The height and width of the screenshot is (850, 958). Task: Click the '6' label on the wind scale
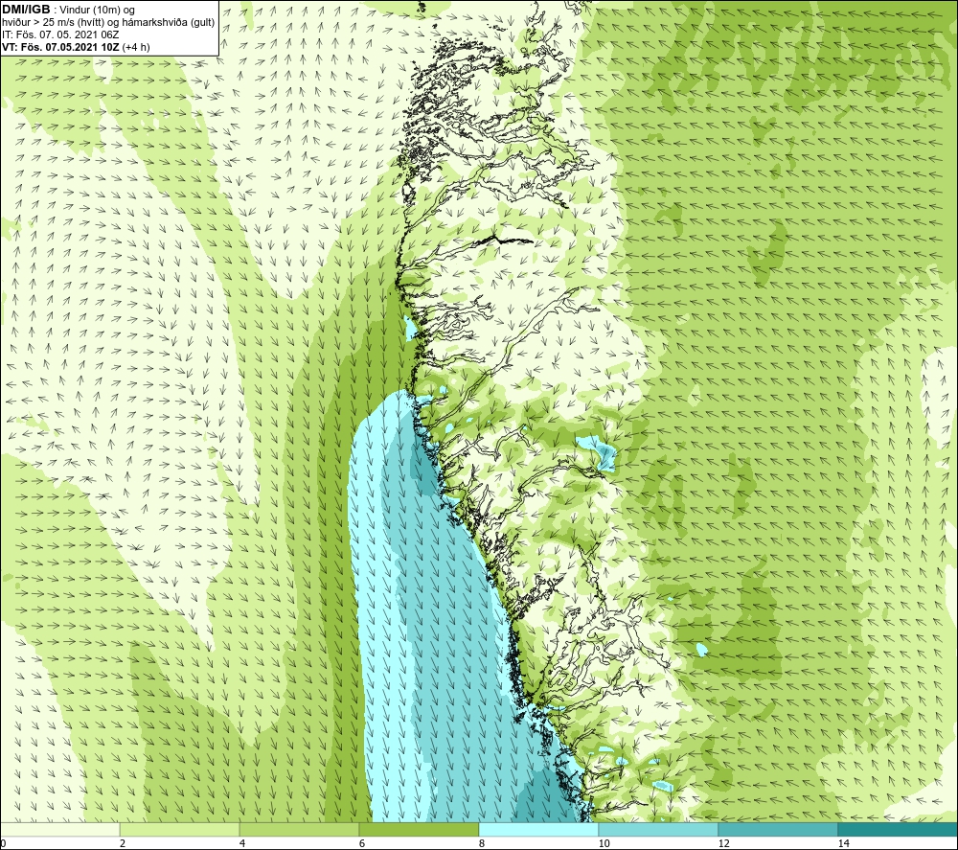(x=362, y=843)
